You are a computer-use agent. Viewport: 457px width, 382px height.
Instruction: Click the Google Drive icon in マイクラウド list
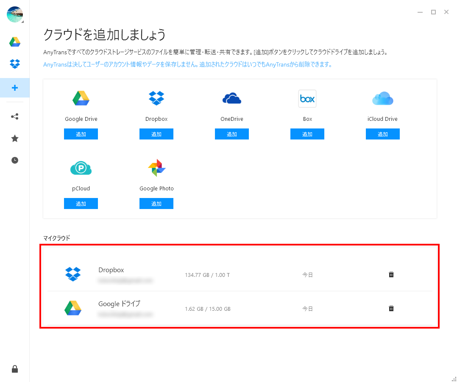click(73, 308)
